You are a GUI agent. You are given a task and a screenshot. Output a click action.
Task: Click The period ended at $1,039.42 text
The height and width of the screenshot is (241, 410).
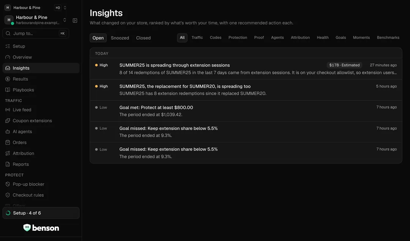[x=151, y=114]
